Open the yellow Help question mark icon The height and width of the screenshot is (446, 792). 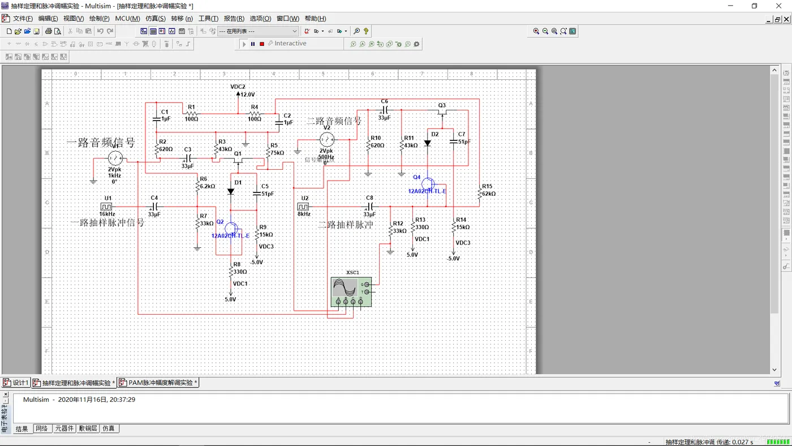pos(366,31)
